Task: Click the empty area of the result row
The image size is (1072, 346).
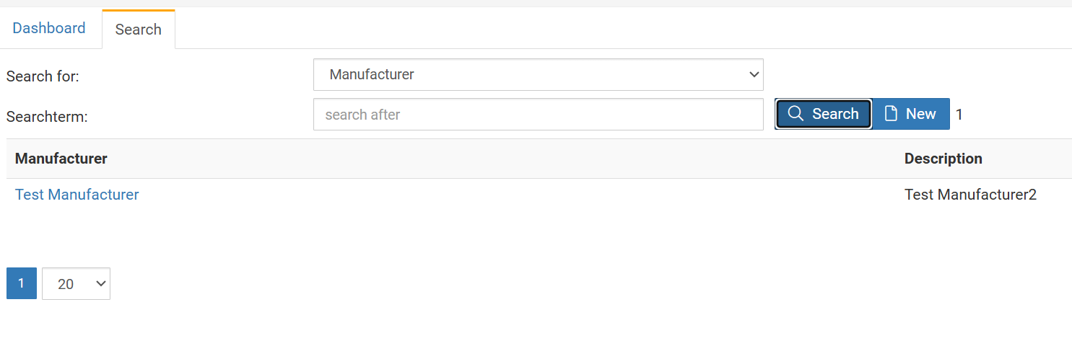Action: pyautogui.click(x=505, y=195)
